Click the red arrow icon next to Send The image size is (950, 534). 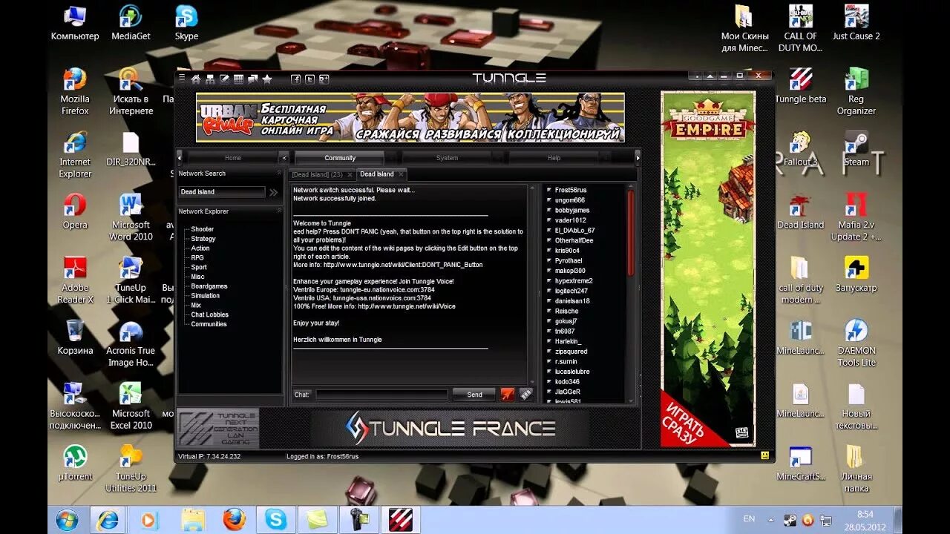click(x=507, y=395)
